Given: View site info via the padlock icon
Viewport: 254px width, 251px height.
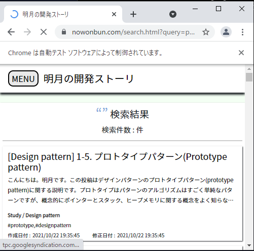Looking at the screenshot, I should pos(64,32).
